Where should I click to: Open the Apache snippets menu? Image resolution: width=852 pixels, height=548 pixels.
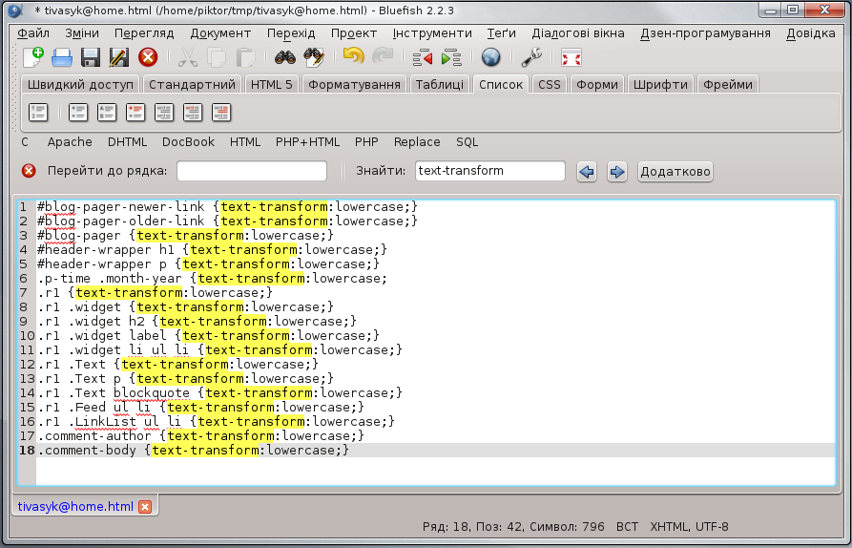pyautogui.click(x=70, y=142)
